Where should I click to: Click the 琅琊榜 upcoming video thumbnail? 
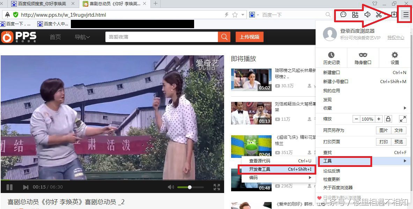(251, 80)
